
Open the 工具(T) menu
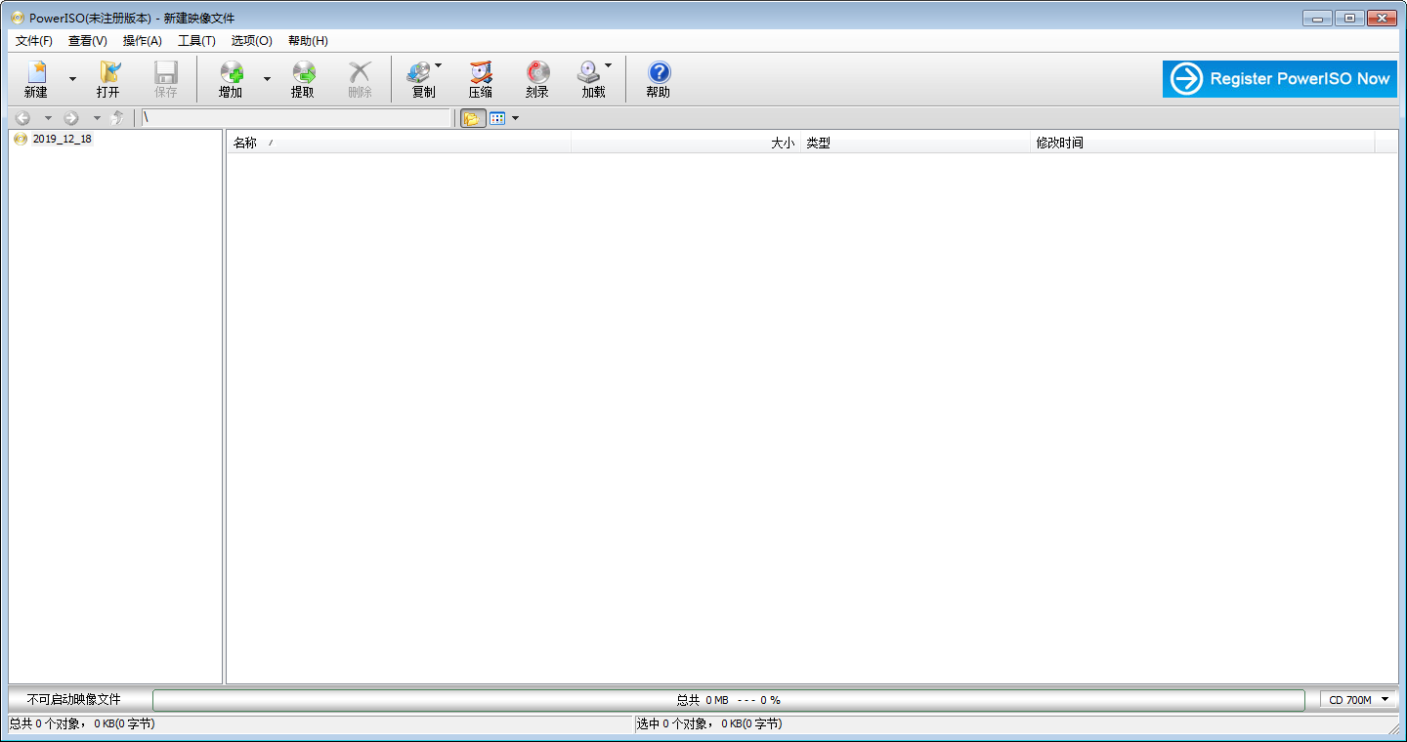[x=196, y=41]
